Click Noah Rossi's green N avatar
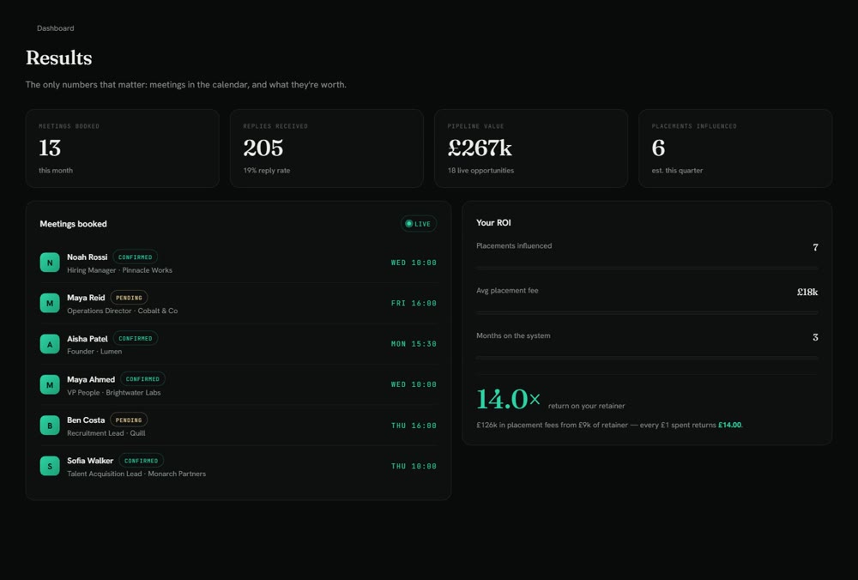Image resolution: width=858 pixels, height=580 pixels. [50, 263]
